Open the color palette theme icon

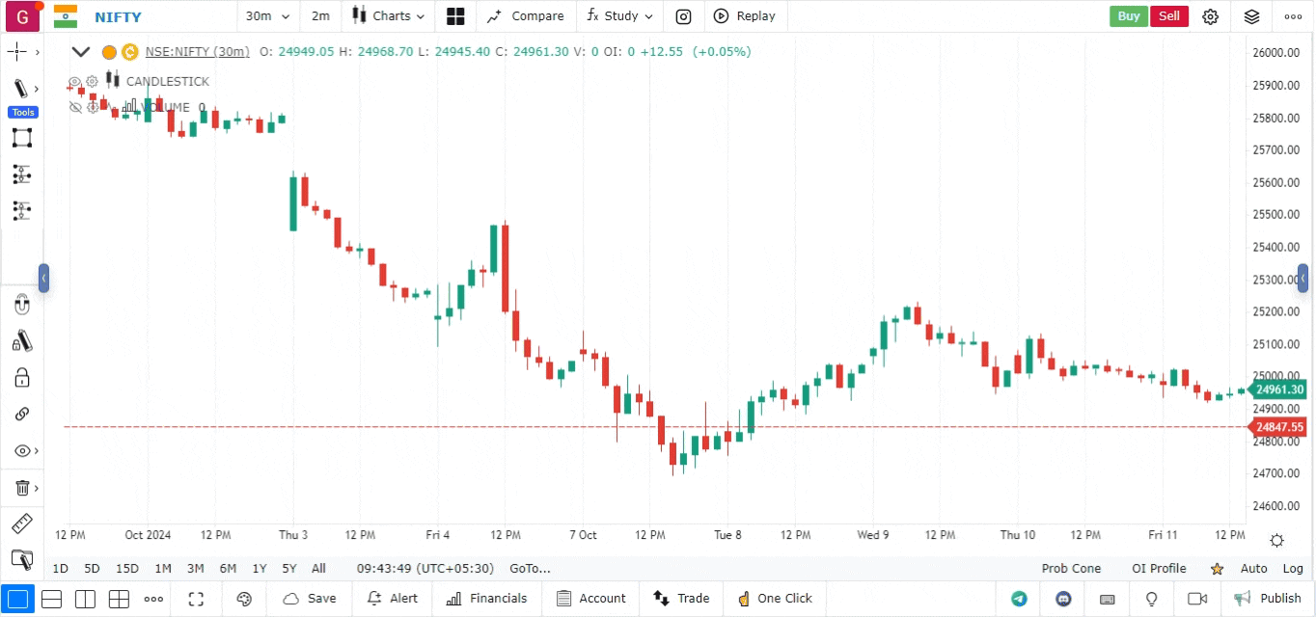pos(244,599)
